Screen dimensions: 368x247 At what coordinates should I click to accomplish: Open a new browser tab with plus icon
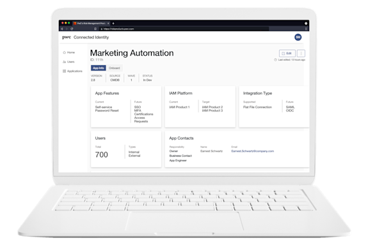click(113, 24)
